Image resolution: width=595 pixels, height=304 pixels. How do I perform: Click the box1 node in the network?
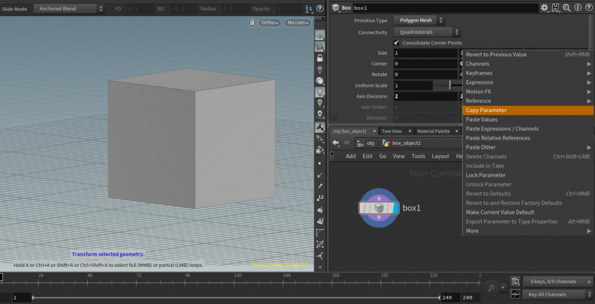(379, 208)
